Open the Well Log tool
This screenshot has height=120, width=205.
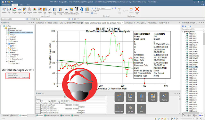coord(55,11)
